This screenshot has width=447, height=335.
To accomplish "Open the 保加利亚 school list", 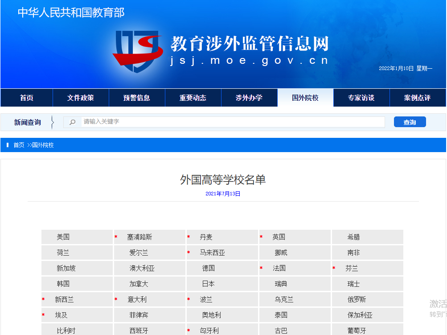I will [x=360, y=315].
